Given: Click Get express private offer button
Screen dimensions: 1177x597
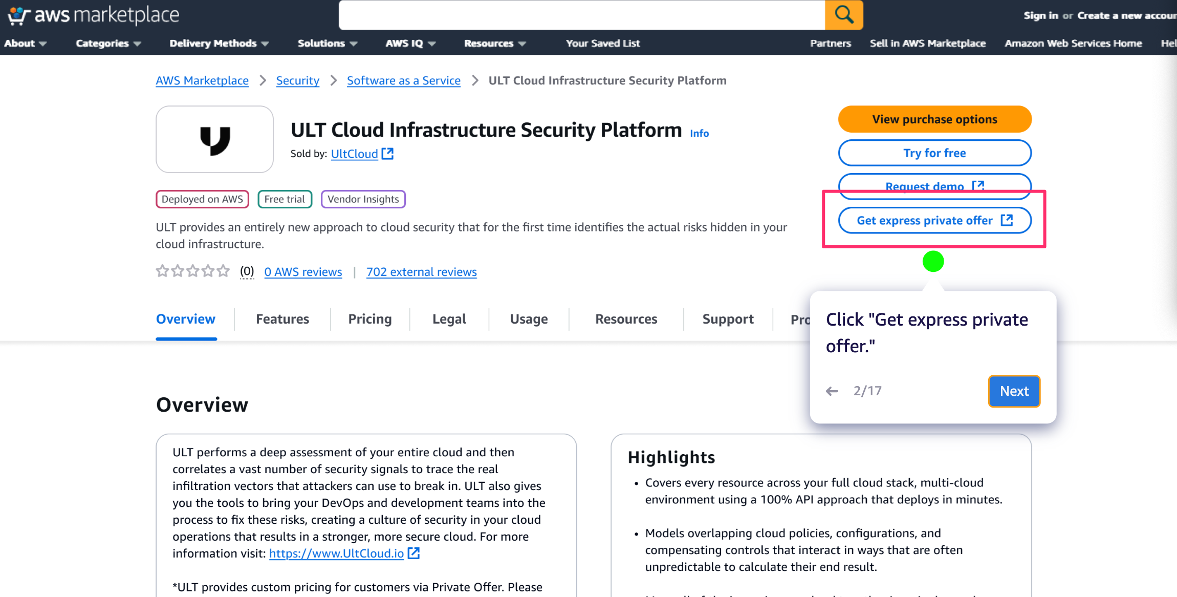Looking at the screenshot, I should click(x=934, y=221).
